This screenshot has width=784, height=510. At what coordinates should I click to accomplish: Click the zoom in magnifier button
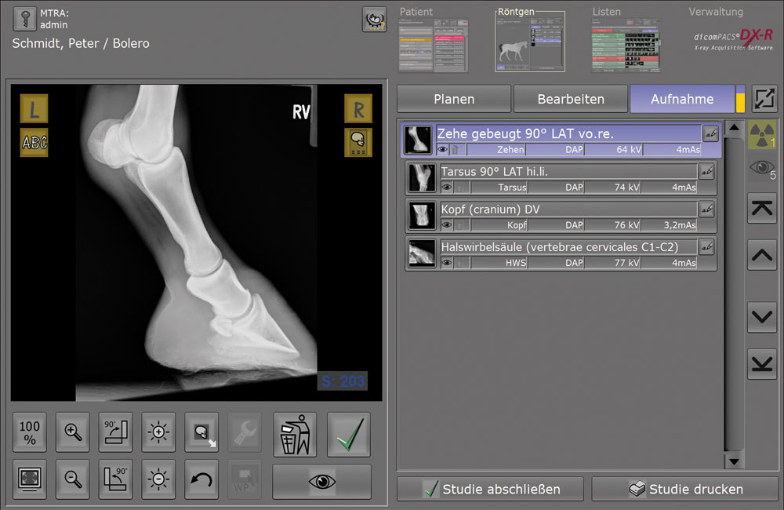tap(74, 432)
